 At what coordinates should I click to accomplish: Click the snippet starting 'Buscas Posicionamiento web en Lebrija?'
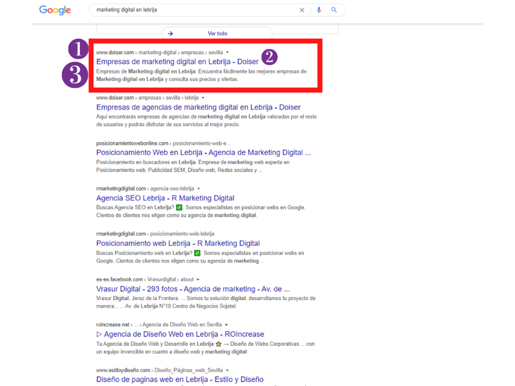(x=200, y=257)
